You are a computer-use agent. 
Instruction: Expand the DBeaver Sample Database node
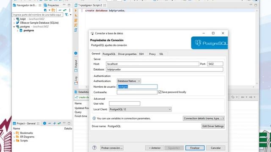(x=14, y=23)
